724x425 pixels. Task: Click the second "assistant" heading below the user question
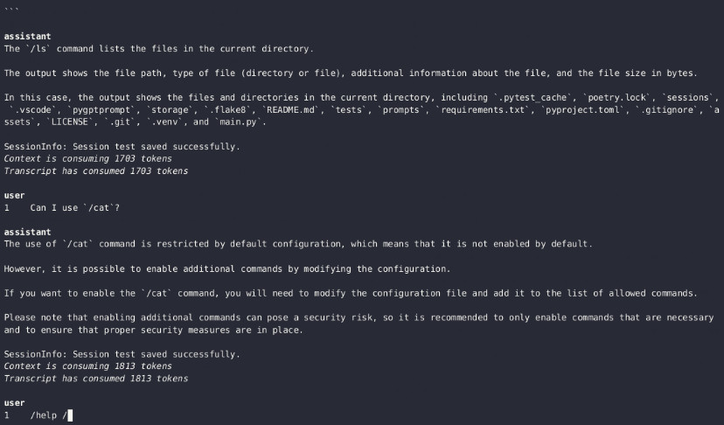27,232
